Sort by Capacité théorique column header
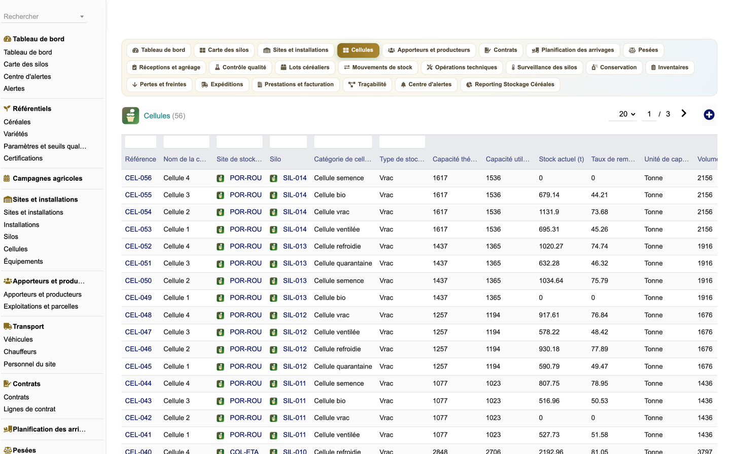This screenshot has width=733, height=454. point(455,159)
